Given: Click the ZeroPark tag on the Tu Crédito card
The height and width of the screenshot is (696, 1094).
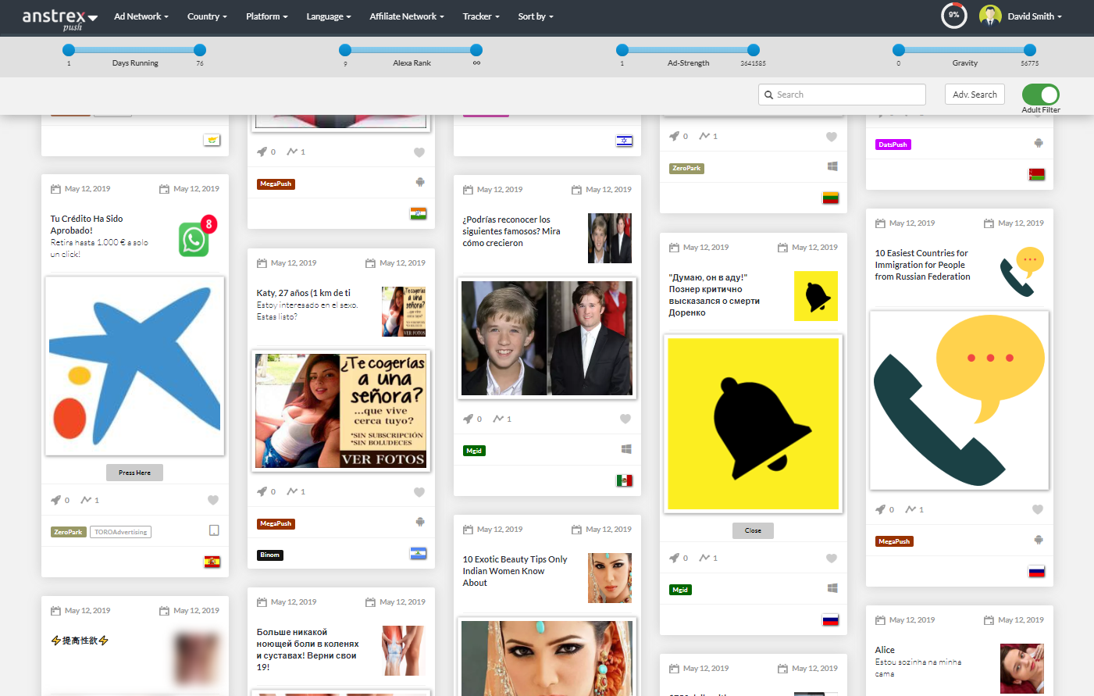Looking at the screenshot, I should tap(69, 532).
